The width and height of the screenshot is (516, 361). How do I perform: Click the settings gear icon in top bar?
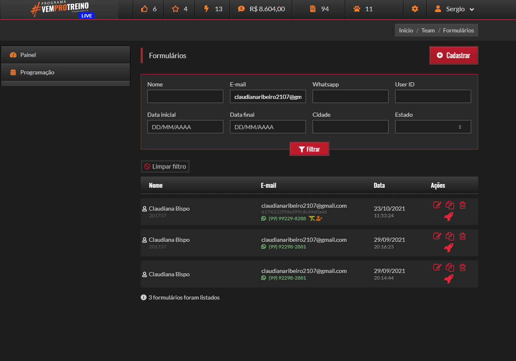tap(415, 9)
